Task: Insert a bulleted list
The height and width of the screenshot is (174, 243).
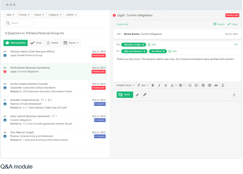Action: pyautogui.click(x=196, y=85)
